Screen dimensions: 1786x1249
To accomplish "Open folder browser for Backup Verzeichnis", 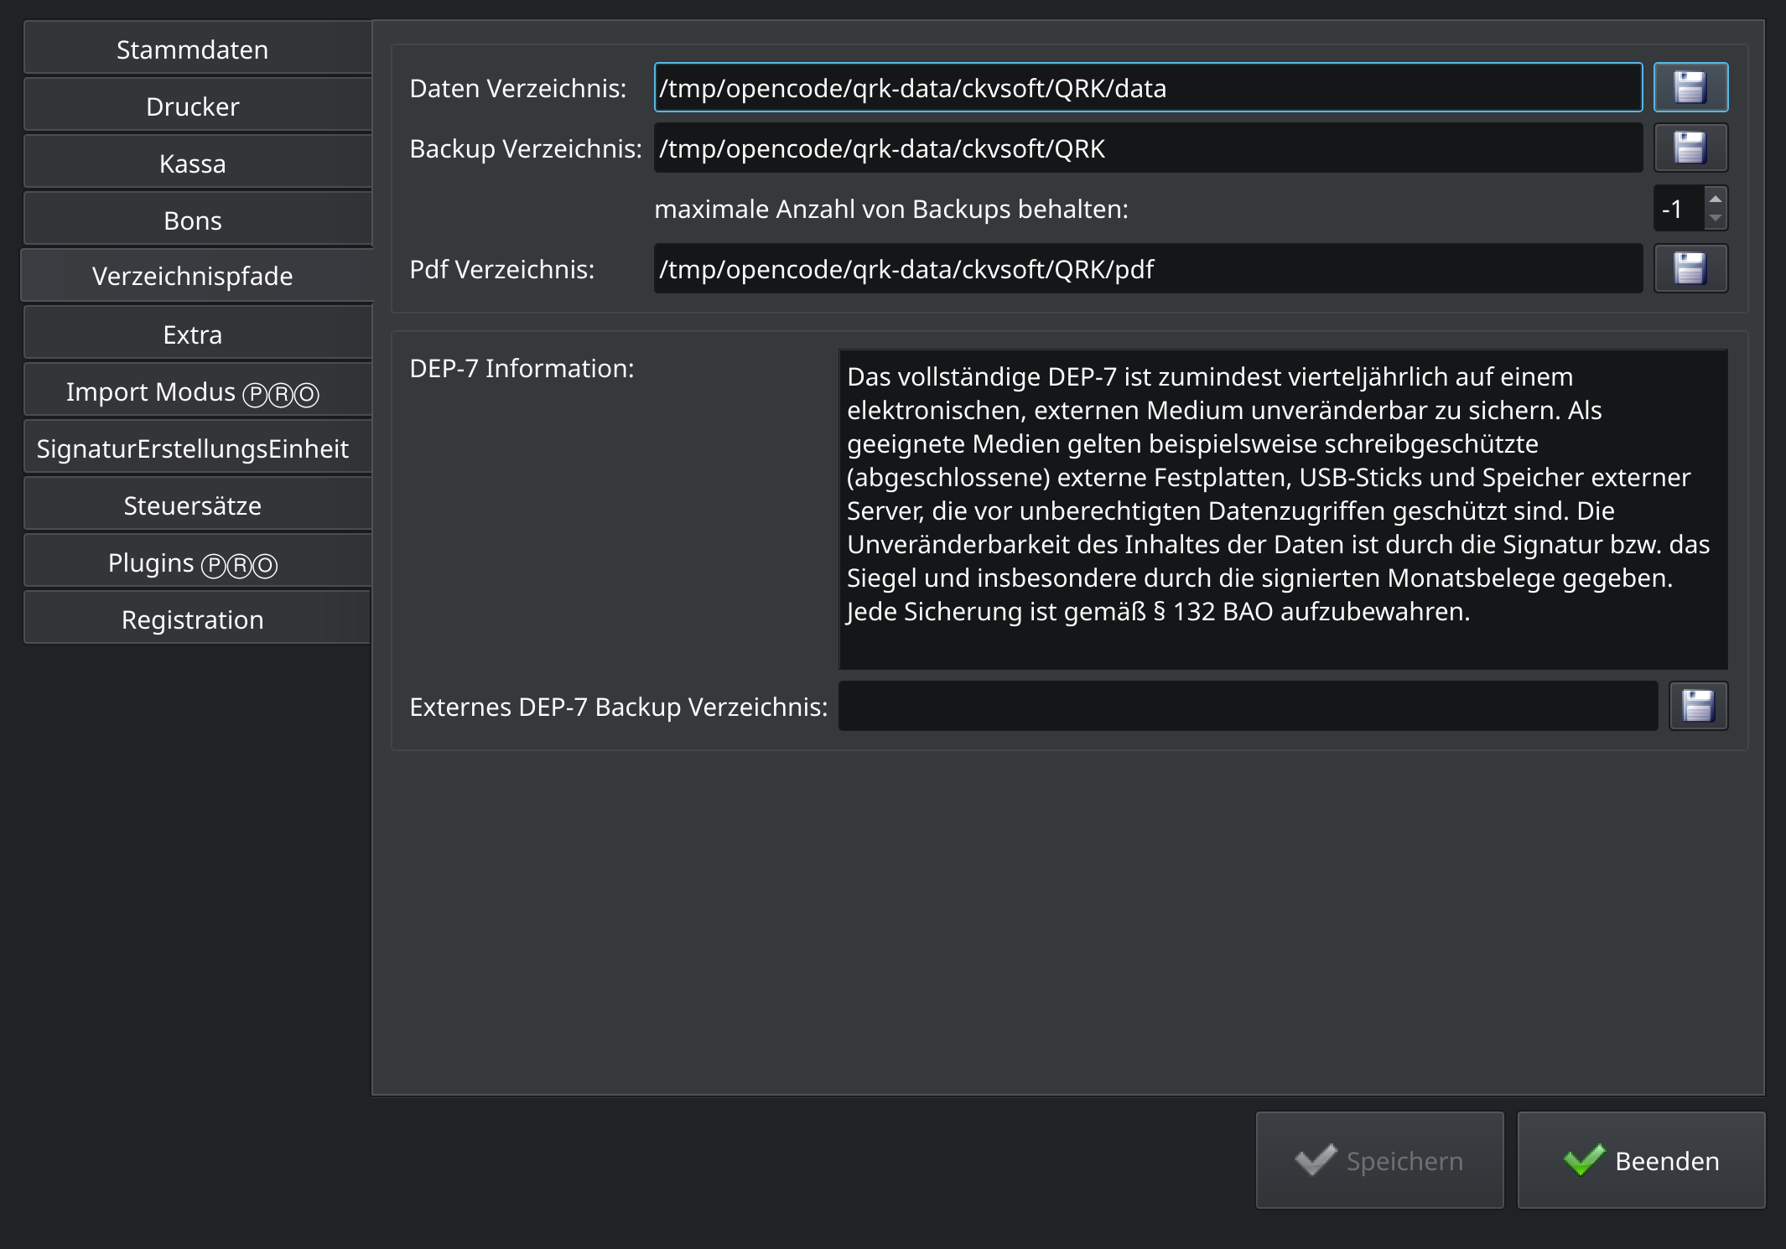I will [x=1690, y=148].
